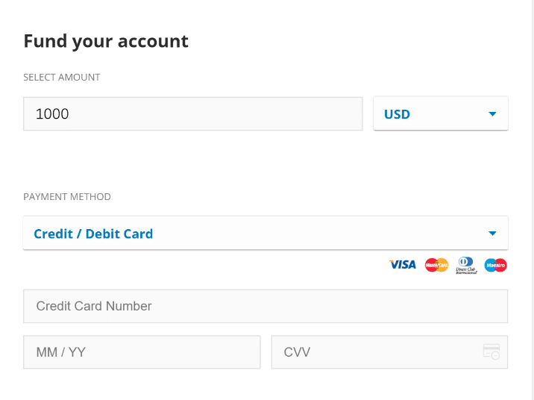
Task: Click the Diners Club caption text under logo
Action: (467, 271)
